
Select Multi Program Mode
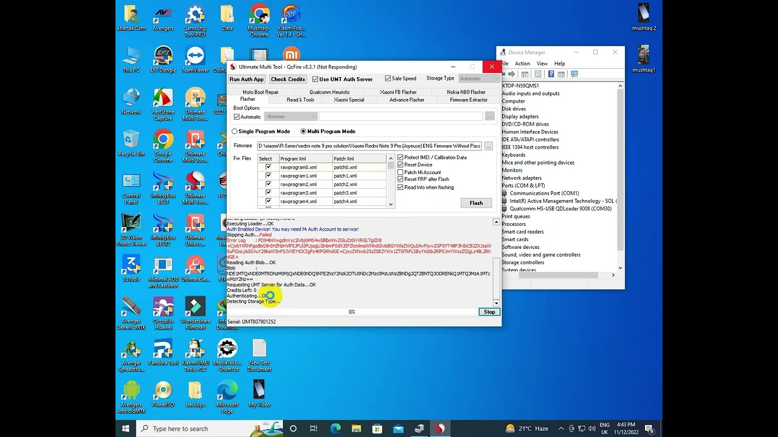pos(328,131)
